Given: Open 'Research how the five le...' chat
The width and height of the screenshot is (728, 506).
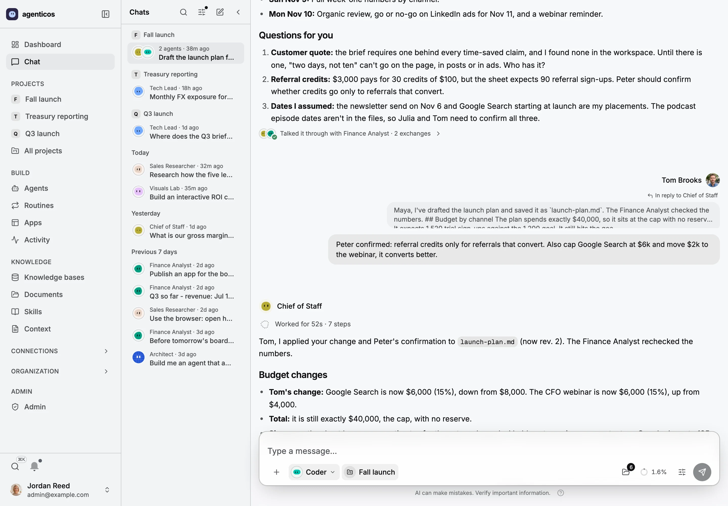Looking at the screenshot, I should [x=186, y=170].
